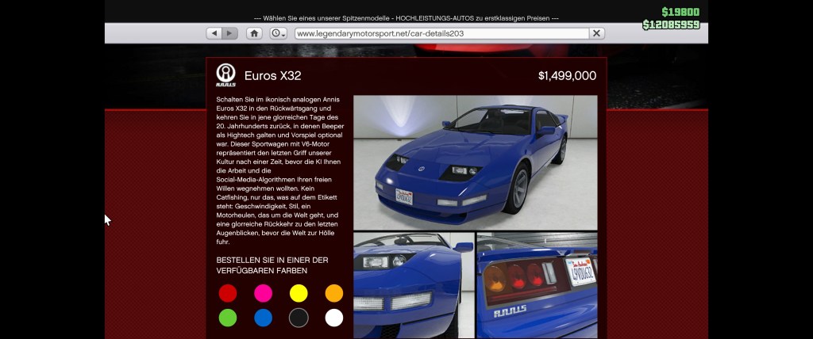The width and height of the screenshot is (813, 339).
Task: Select the pink car color swatch
Action: pos(263,293)
